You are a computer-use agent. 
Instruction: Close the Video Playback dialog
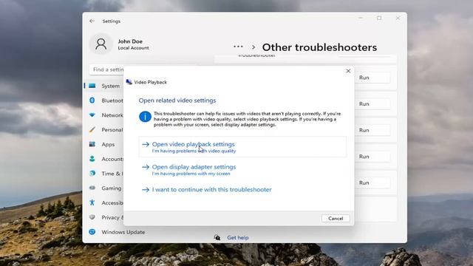click(348, 71)
